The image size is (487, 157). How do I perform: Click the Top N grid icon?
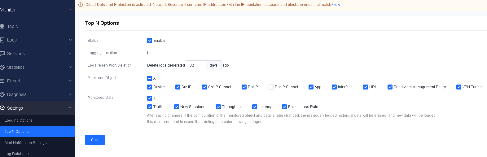pos(2,26)
